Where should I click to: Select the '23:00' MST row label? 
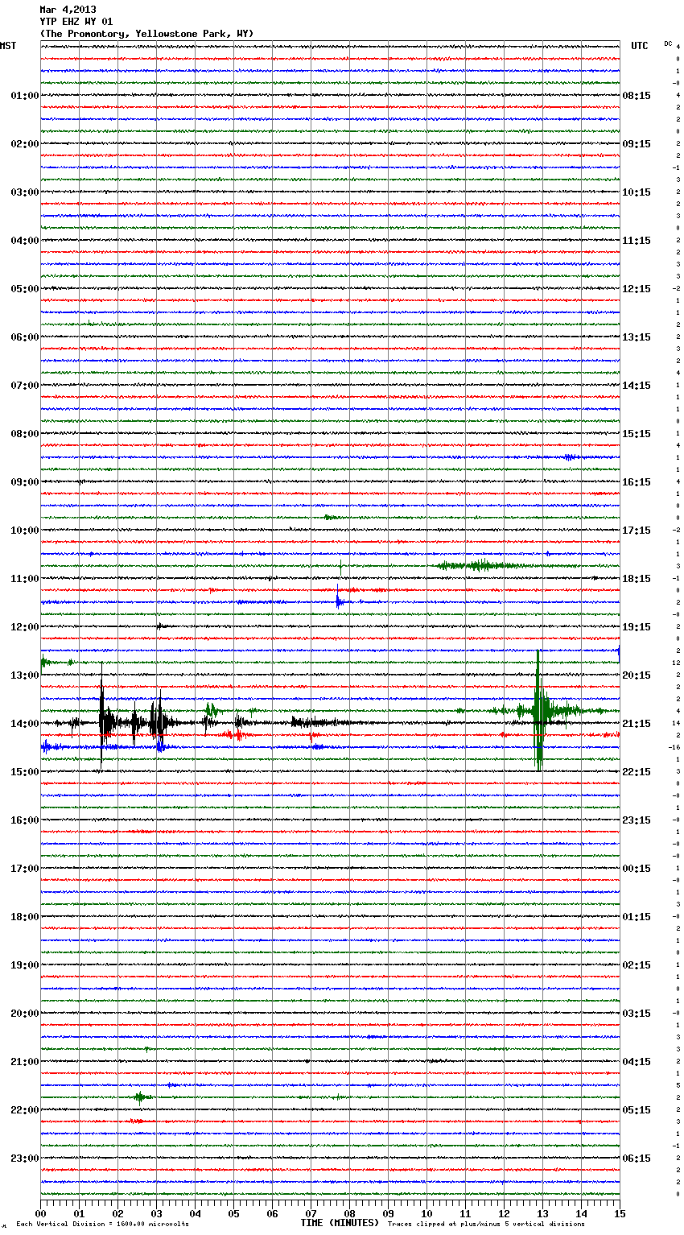24,1159
